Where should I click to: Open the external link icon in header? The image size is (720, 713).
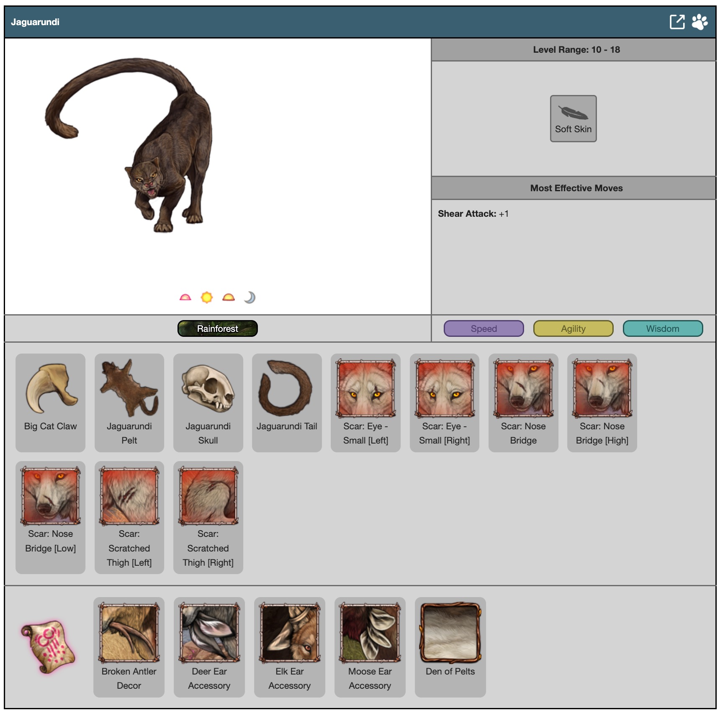(677, 22)
